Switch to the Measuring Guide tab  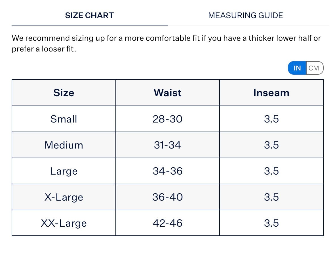tap(245, 15)
